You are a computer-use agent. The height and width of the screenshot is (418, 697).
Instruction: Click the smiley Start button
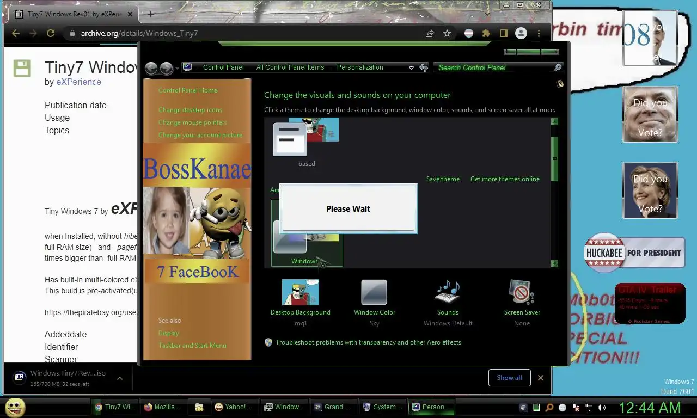pos(15,407)
